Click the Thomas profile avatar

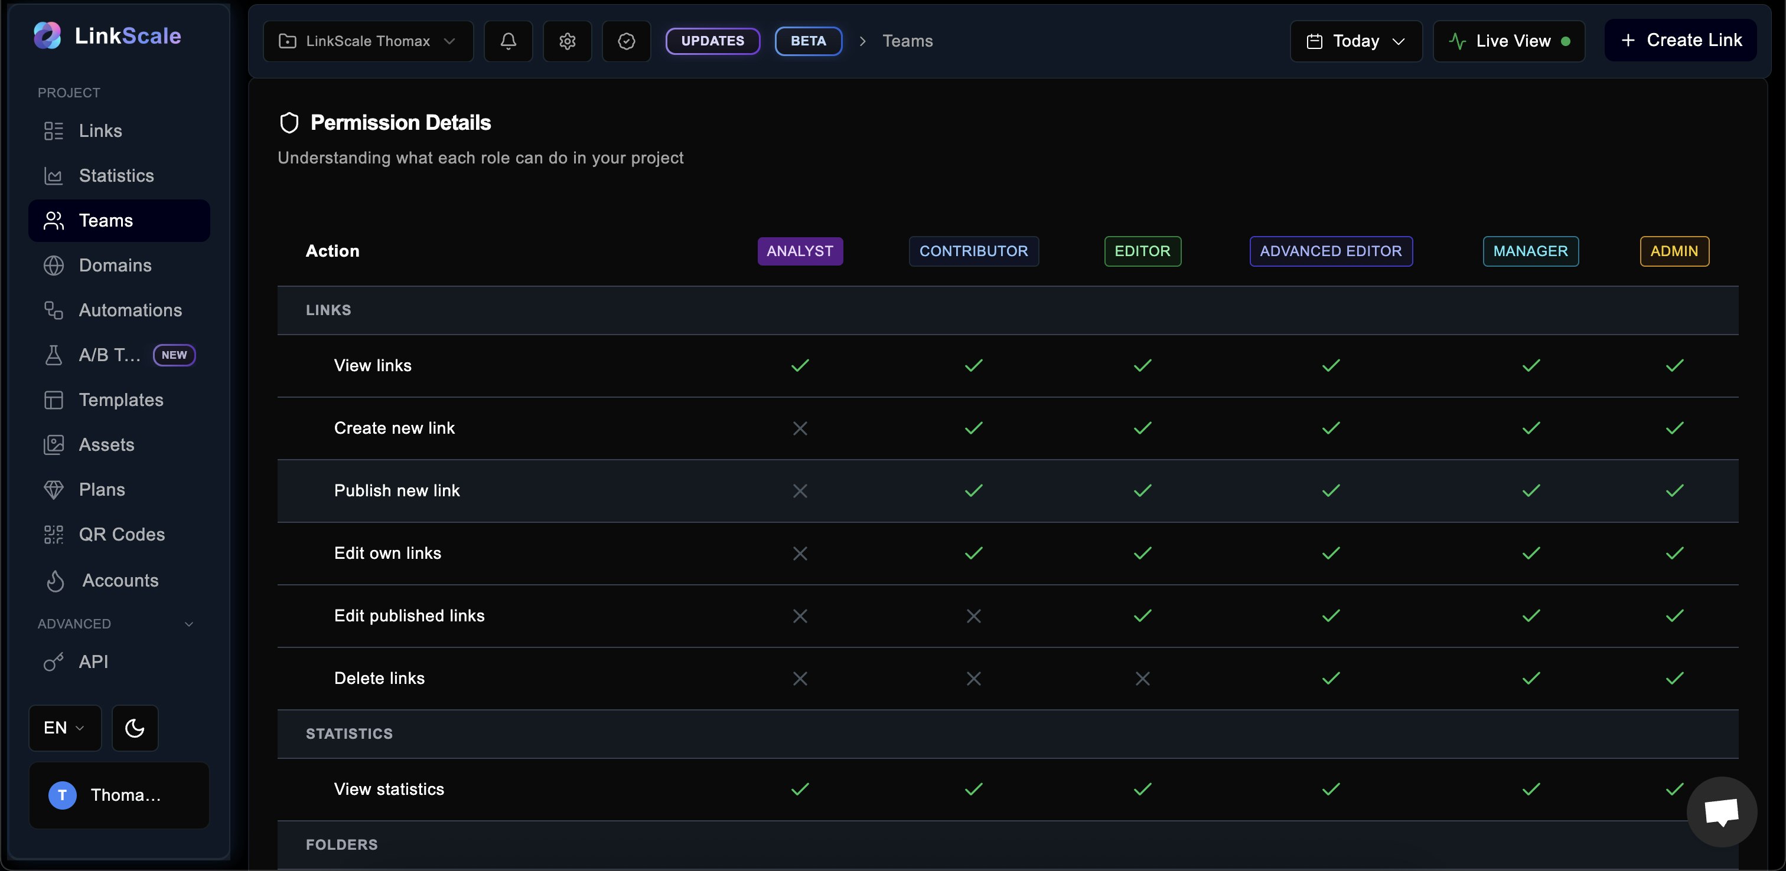tap(61, 795)
